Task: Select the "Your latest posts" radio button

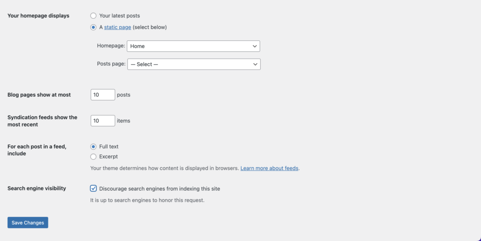Action: (93, 16)
